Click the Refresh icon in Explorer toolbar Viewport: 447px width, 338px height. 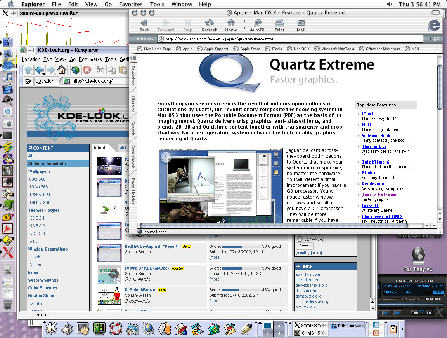210,26
